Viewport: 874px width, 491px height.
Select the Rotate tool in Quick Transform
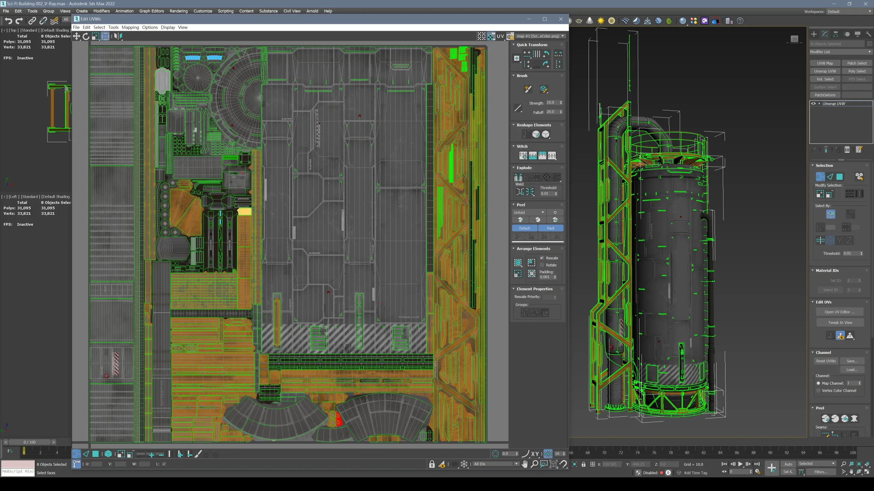546,53
